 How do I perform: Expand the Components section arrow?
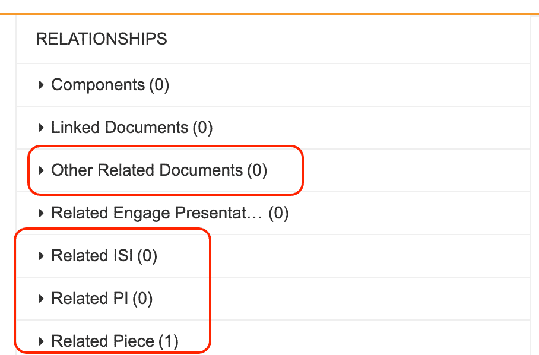pyautogui.click(x=41, y=85)
